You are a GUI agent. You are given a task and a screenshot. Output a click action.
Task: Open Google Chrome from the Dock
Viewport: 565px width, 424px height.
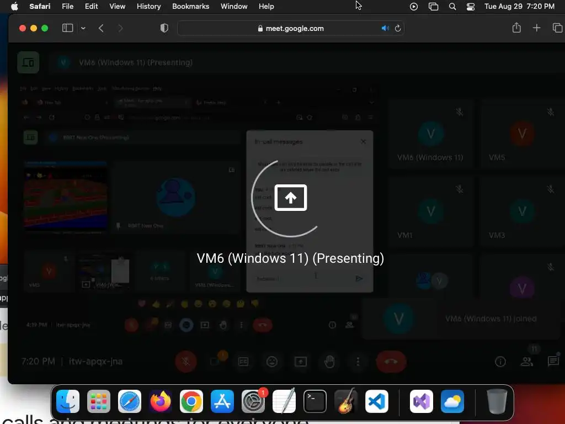click(191, 401)
